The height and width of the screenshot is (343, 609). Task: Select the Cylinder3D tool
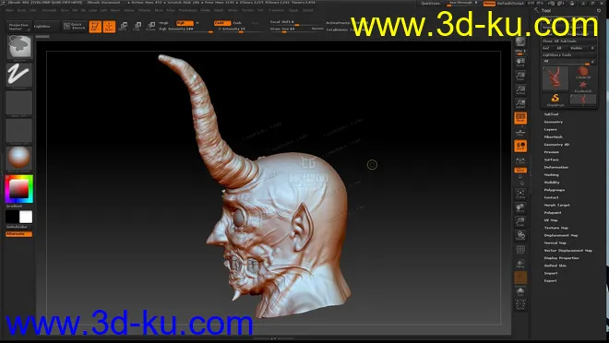[x=583, y=73]
